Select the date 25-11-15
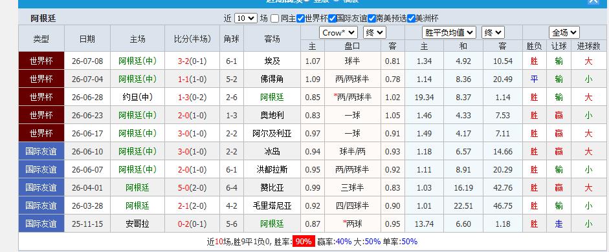Viewport: 609px width, 252px height. tap(87, 224)
